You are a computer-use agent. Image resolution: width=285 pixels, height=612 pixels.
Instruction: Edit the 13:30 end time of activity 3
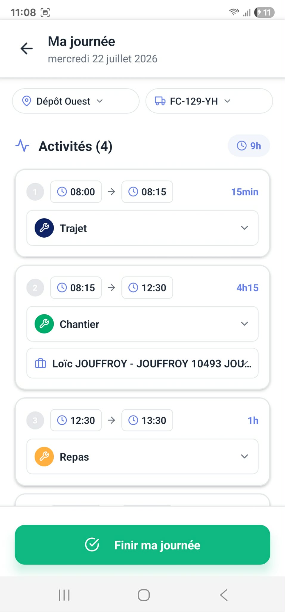147,420
